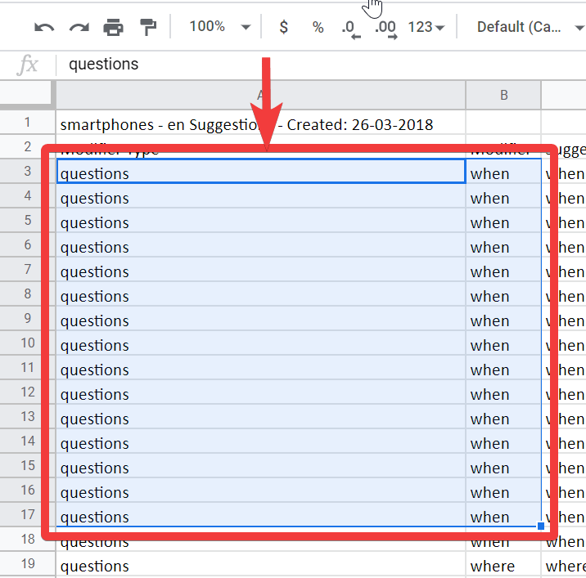Click the Undo icon
Viewport: 586px width, 578px height.
[x=44, y=27]
